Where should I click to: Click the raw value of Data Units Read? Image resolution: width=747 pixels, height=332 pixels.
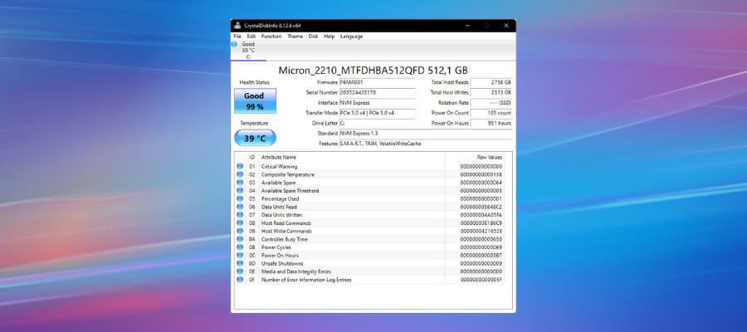click(481, 207)
